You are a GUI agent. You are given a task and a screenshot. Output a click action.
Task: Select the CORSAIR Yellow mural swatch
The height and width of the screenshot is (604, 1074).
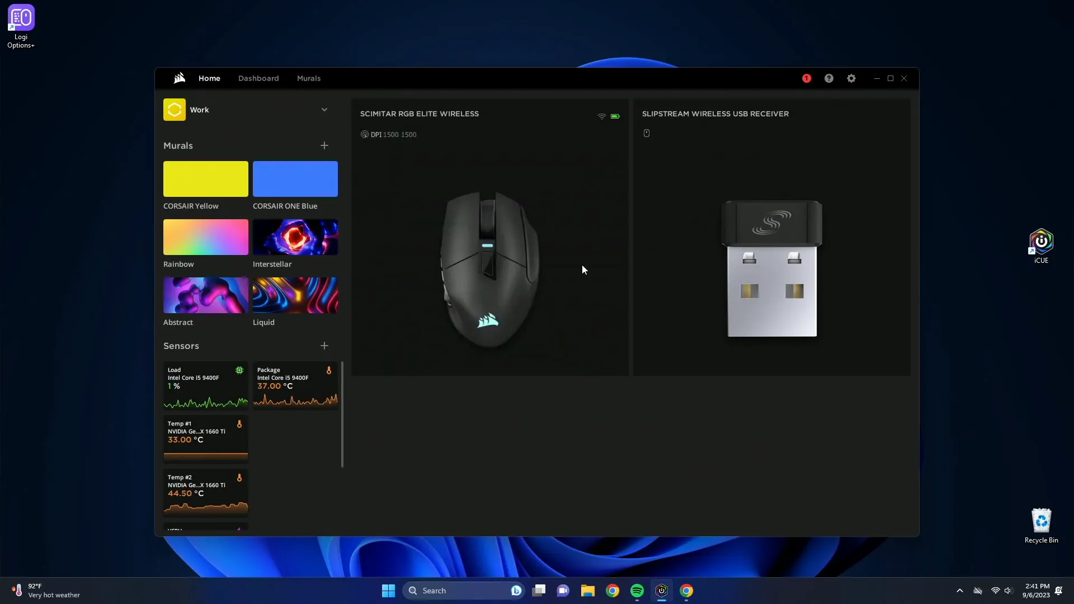pos(206,179)
